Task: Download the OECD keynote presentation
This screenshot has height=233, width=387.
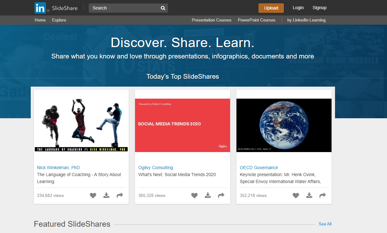Action: point(309,195)
